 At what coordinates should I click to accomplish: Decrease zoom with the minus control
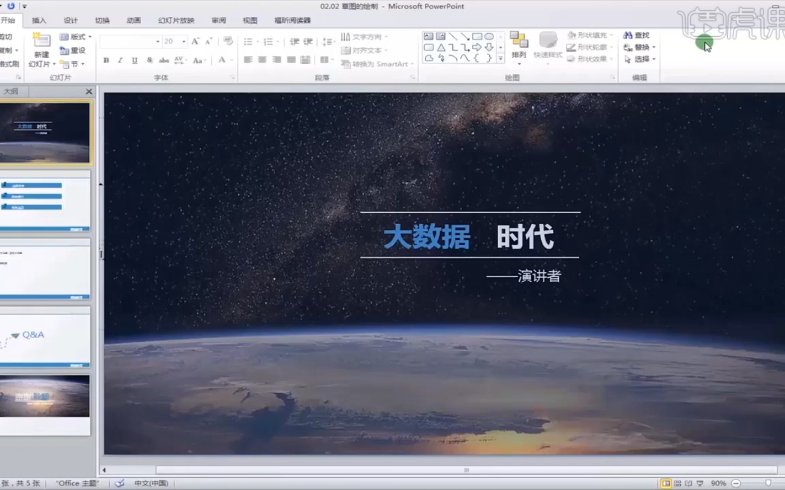[x=735, y=483]
